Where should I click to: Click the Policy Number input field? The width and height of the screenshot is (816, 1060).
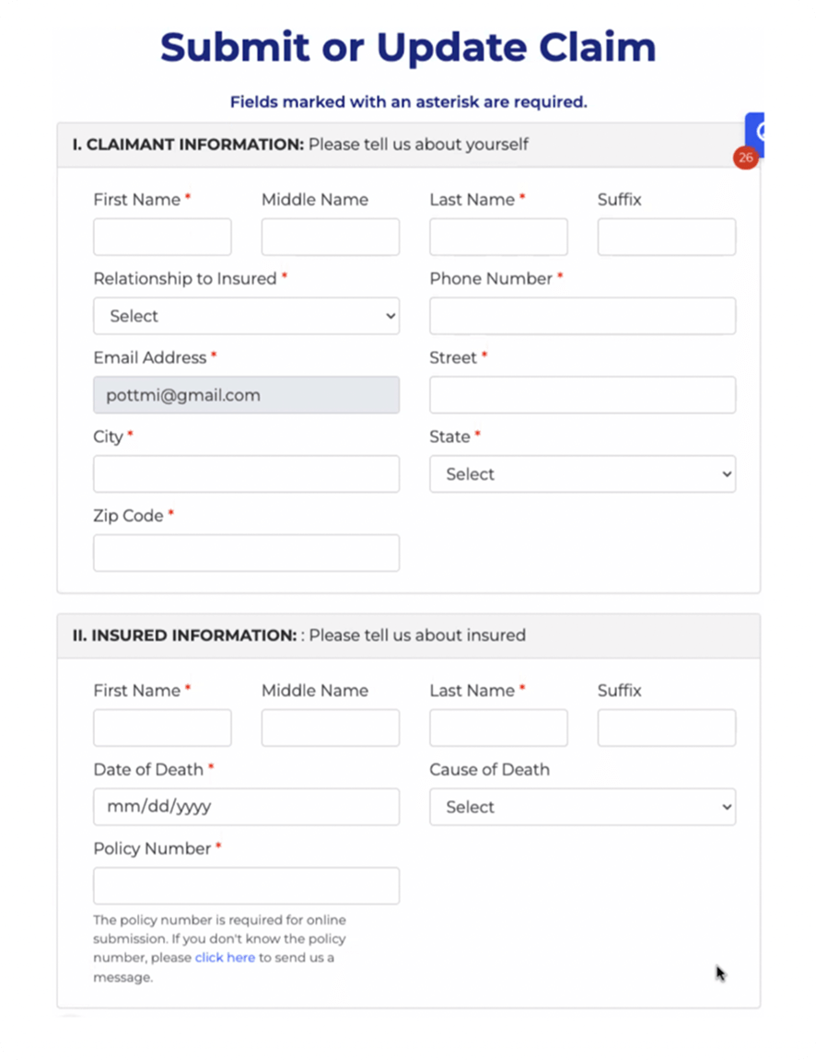click(x=246, y=885)
